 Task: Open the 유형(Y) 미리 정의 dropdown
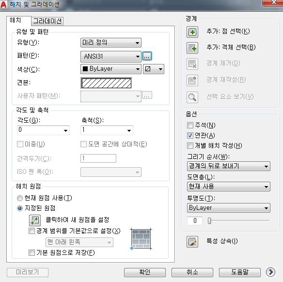point(111,43)
